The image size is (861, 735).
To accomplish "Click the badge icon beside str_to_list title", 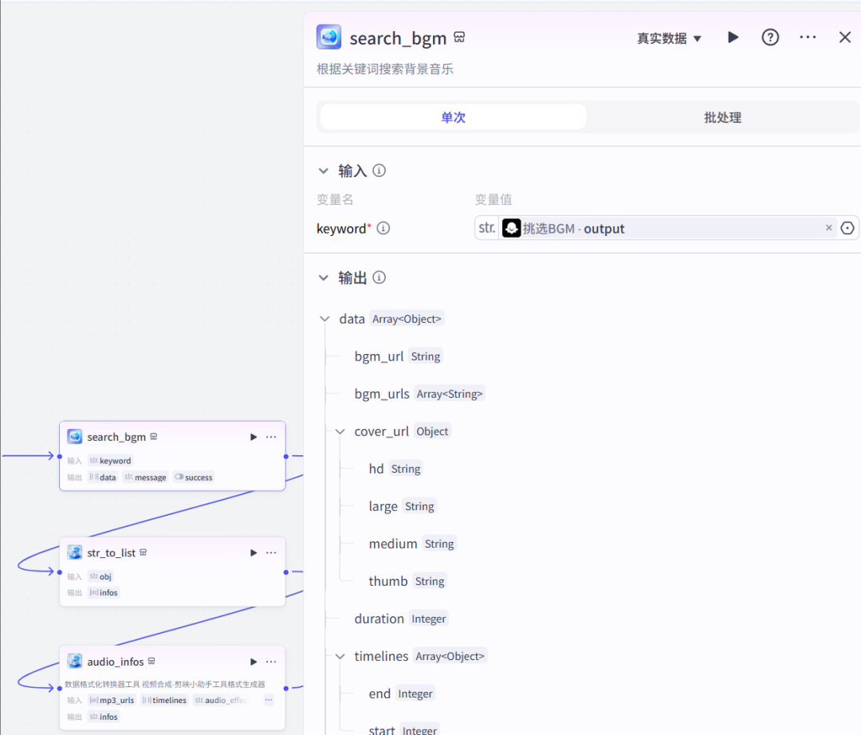I will [x=143, y=552].
